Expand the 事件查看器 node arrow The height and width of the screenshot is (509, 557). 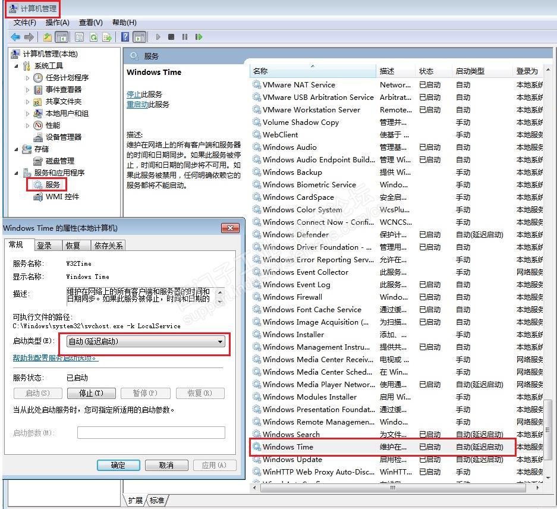coord(28,90)
